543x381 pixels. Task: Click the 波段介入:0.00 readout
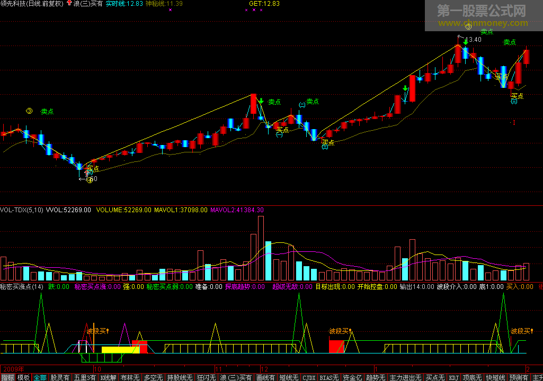point(457,287)
